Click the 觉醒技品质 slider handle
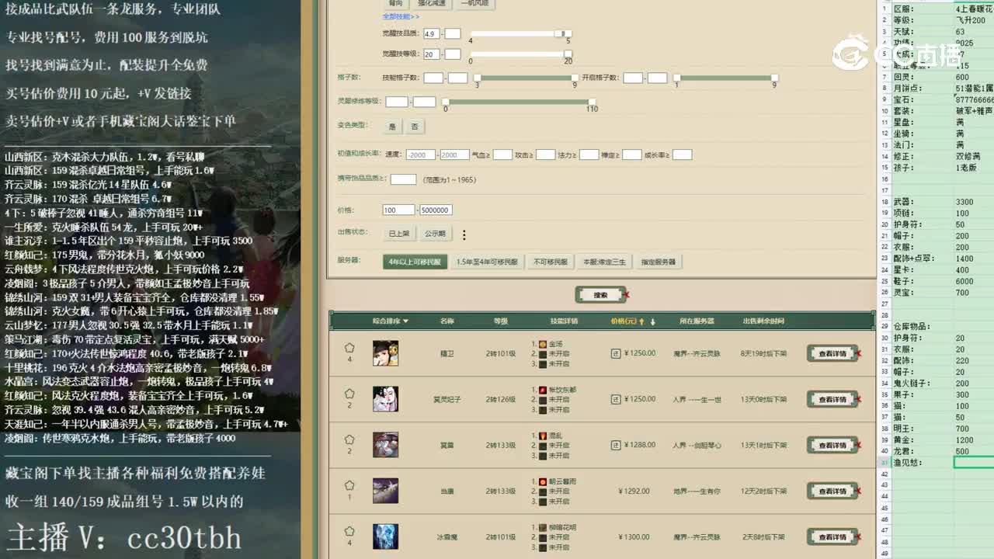 click(562, 34)
